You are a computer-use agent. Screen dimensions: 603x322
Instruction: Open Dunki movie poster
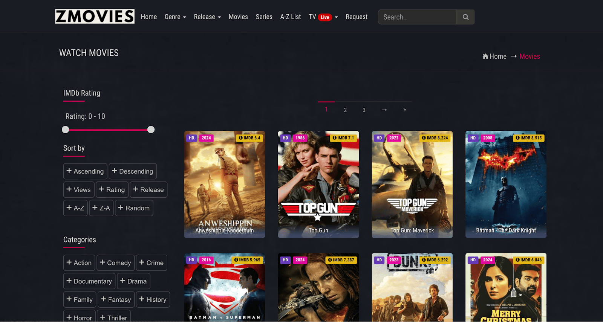click(412, 287)
